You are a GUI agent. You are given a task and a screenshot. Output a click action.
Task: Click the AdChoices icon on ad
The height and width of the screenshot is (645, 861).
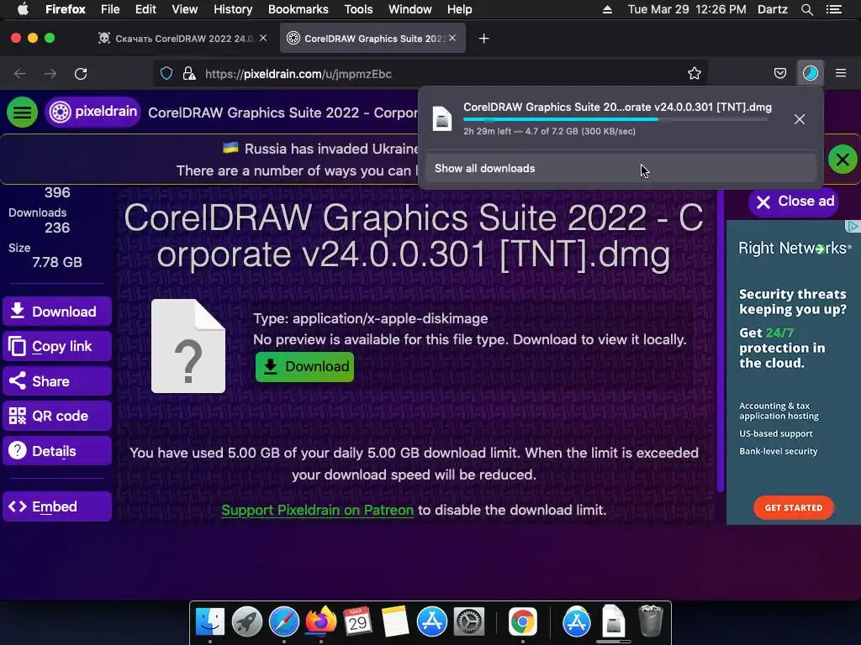853,226
